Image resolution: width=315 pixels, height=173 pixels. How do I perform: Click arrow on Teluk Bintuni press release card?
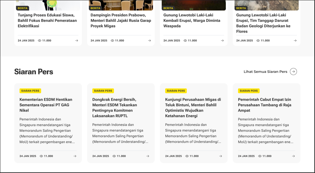(x=220, y=156)
